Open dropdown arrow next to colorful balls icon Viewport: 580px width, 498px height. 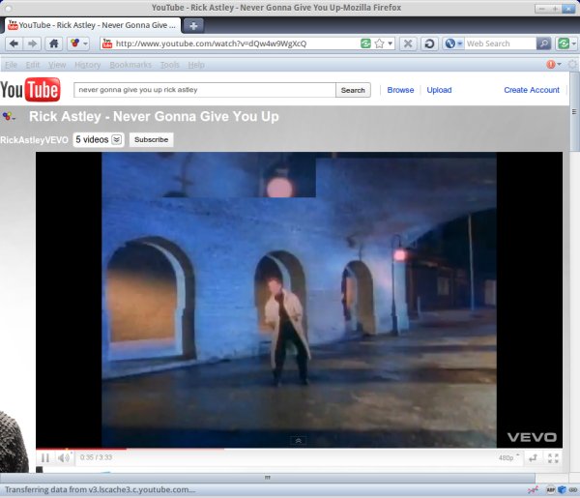[85, 44]
